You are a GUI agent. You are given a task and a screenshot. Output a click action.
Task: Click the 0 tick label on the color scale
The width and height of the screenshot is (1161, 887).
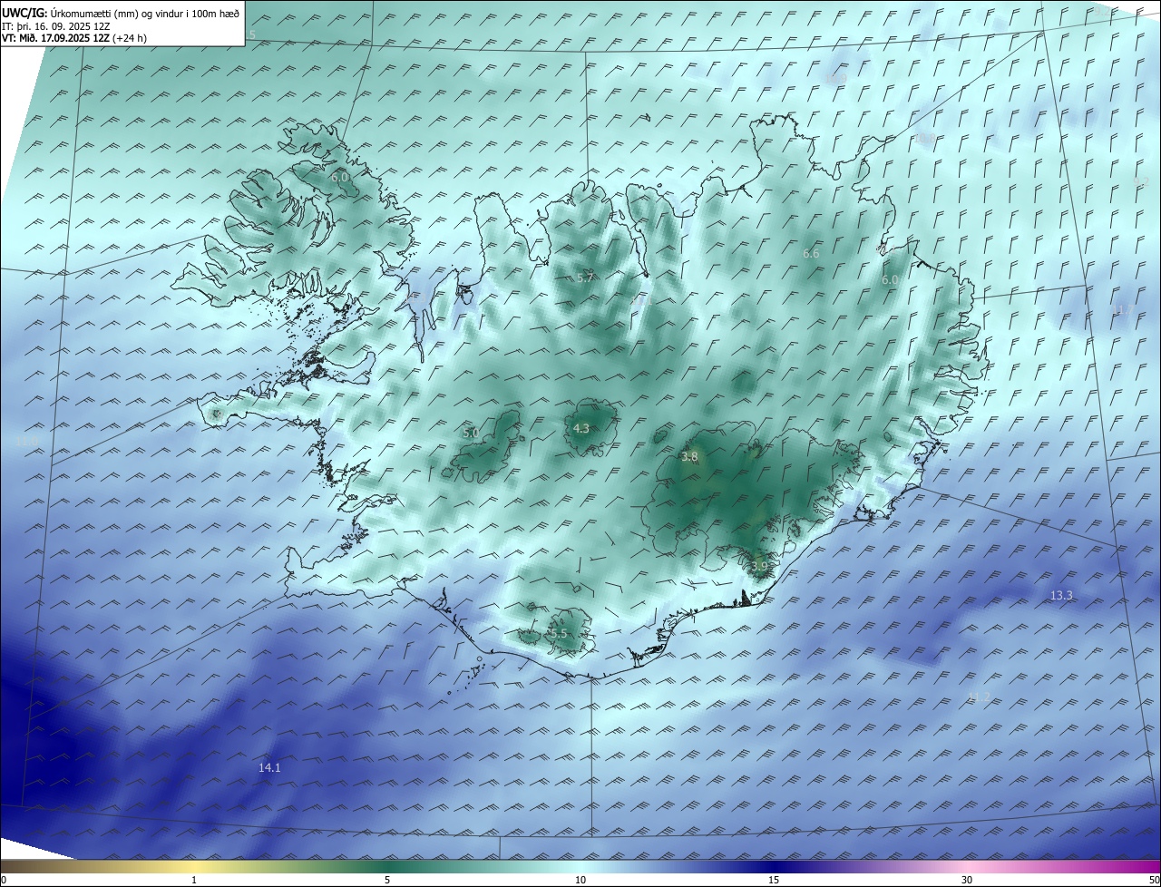pyautogui.click(x=4, y=880)
